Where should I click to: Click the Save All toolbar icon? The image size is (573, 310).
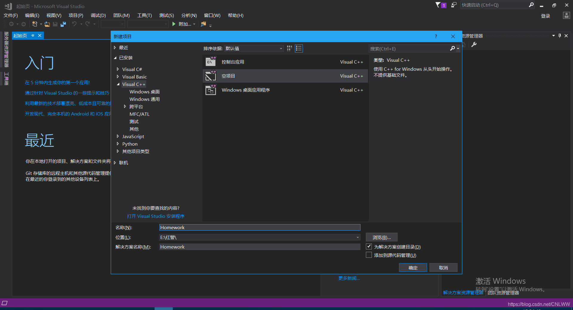63,24
